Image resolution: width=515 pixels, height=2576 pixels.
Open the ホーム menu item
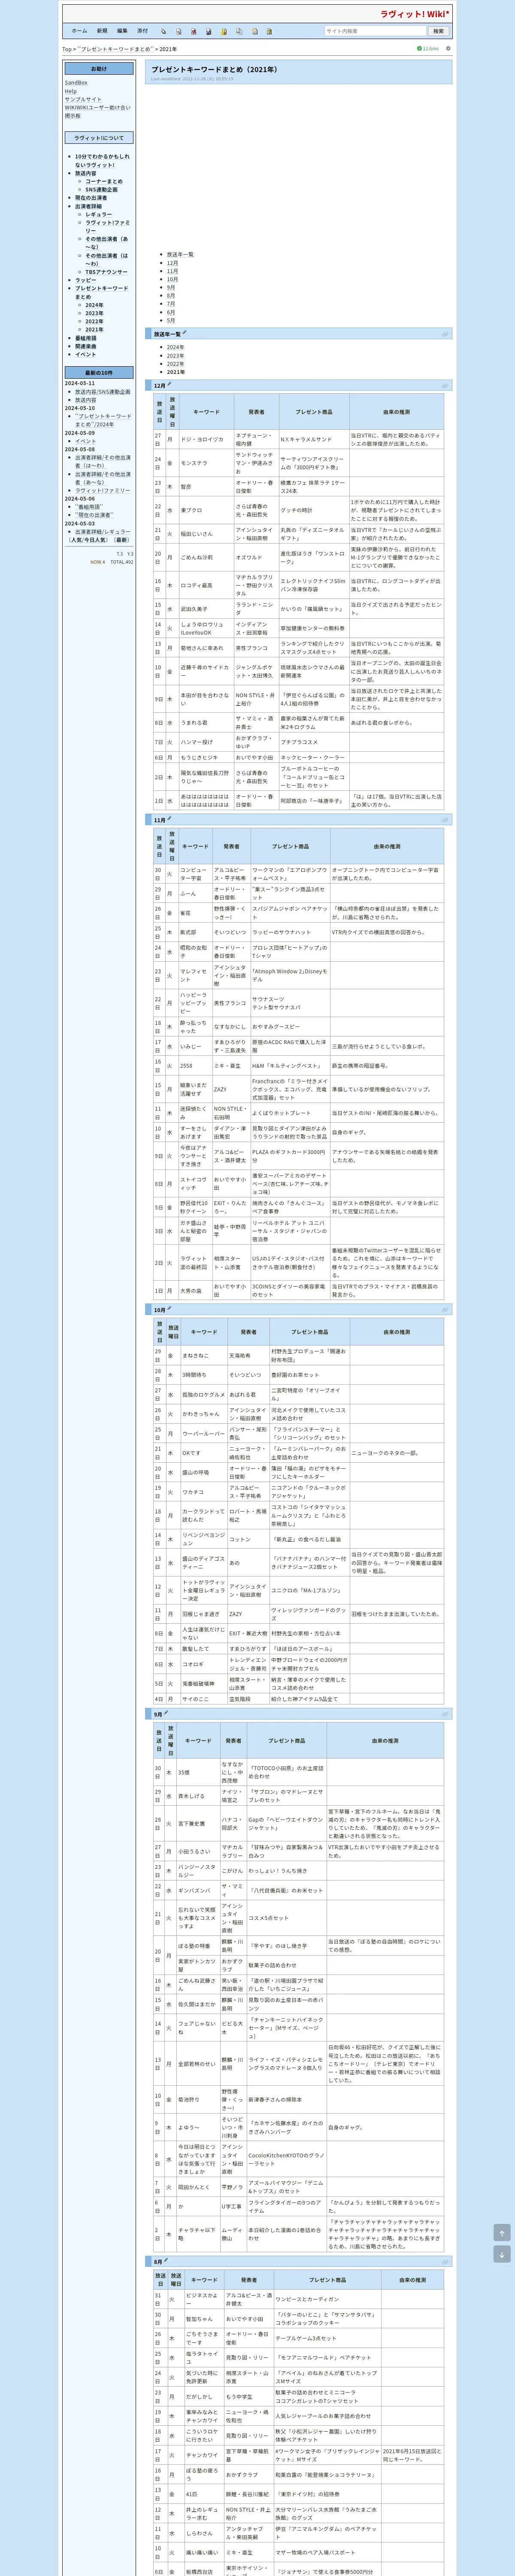click(x=79, y=31)
